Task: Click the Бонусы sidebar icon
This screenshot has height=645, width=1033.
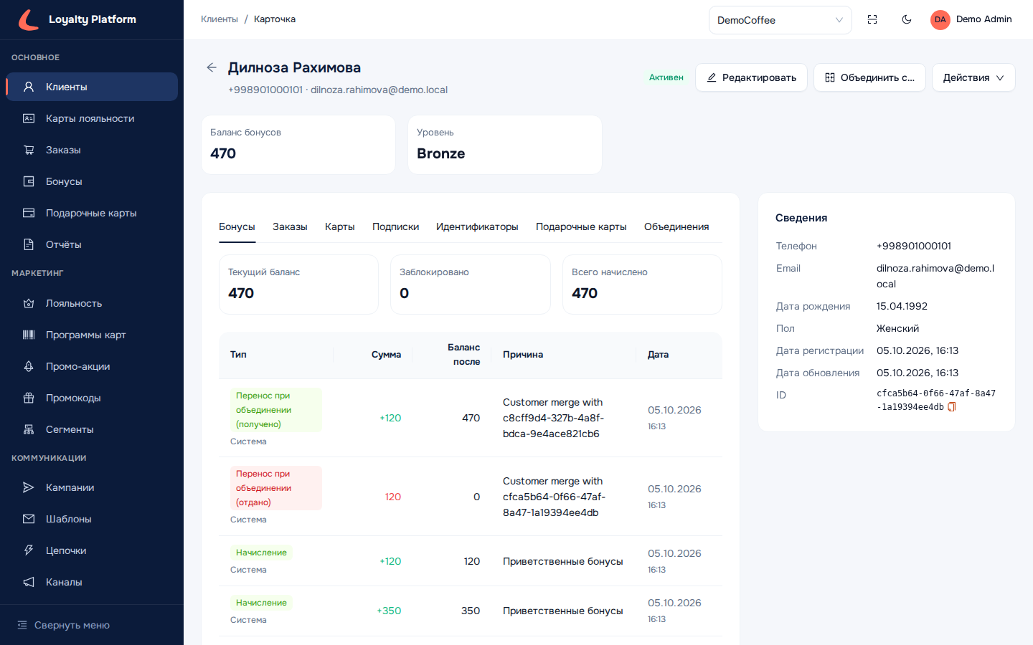Action: pos(29,181)
